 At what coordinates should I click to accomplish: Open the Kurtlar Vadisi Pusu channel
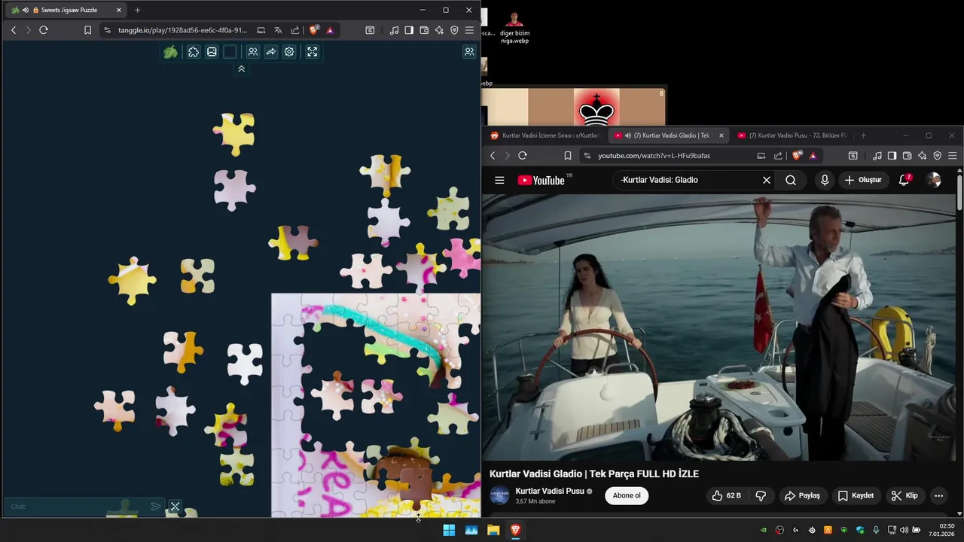click(x=550, y=491)
